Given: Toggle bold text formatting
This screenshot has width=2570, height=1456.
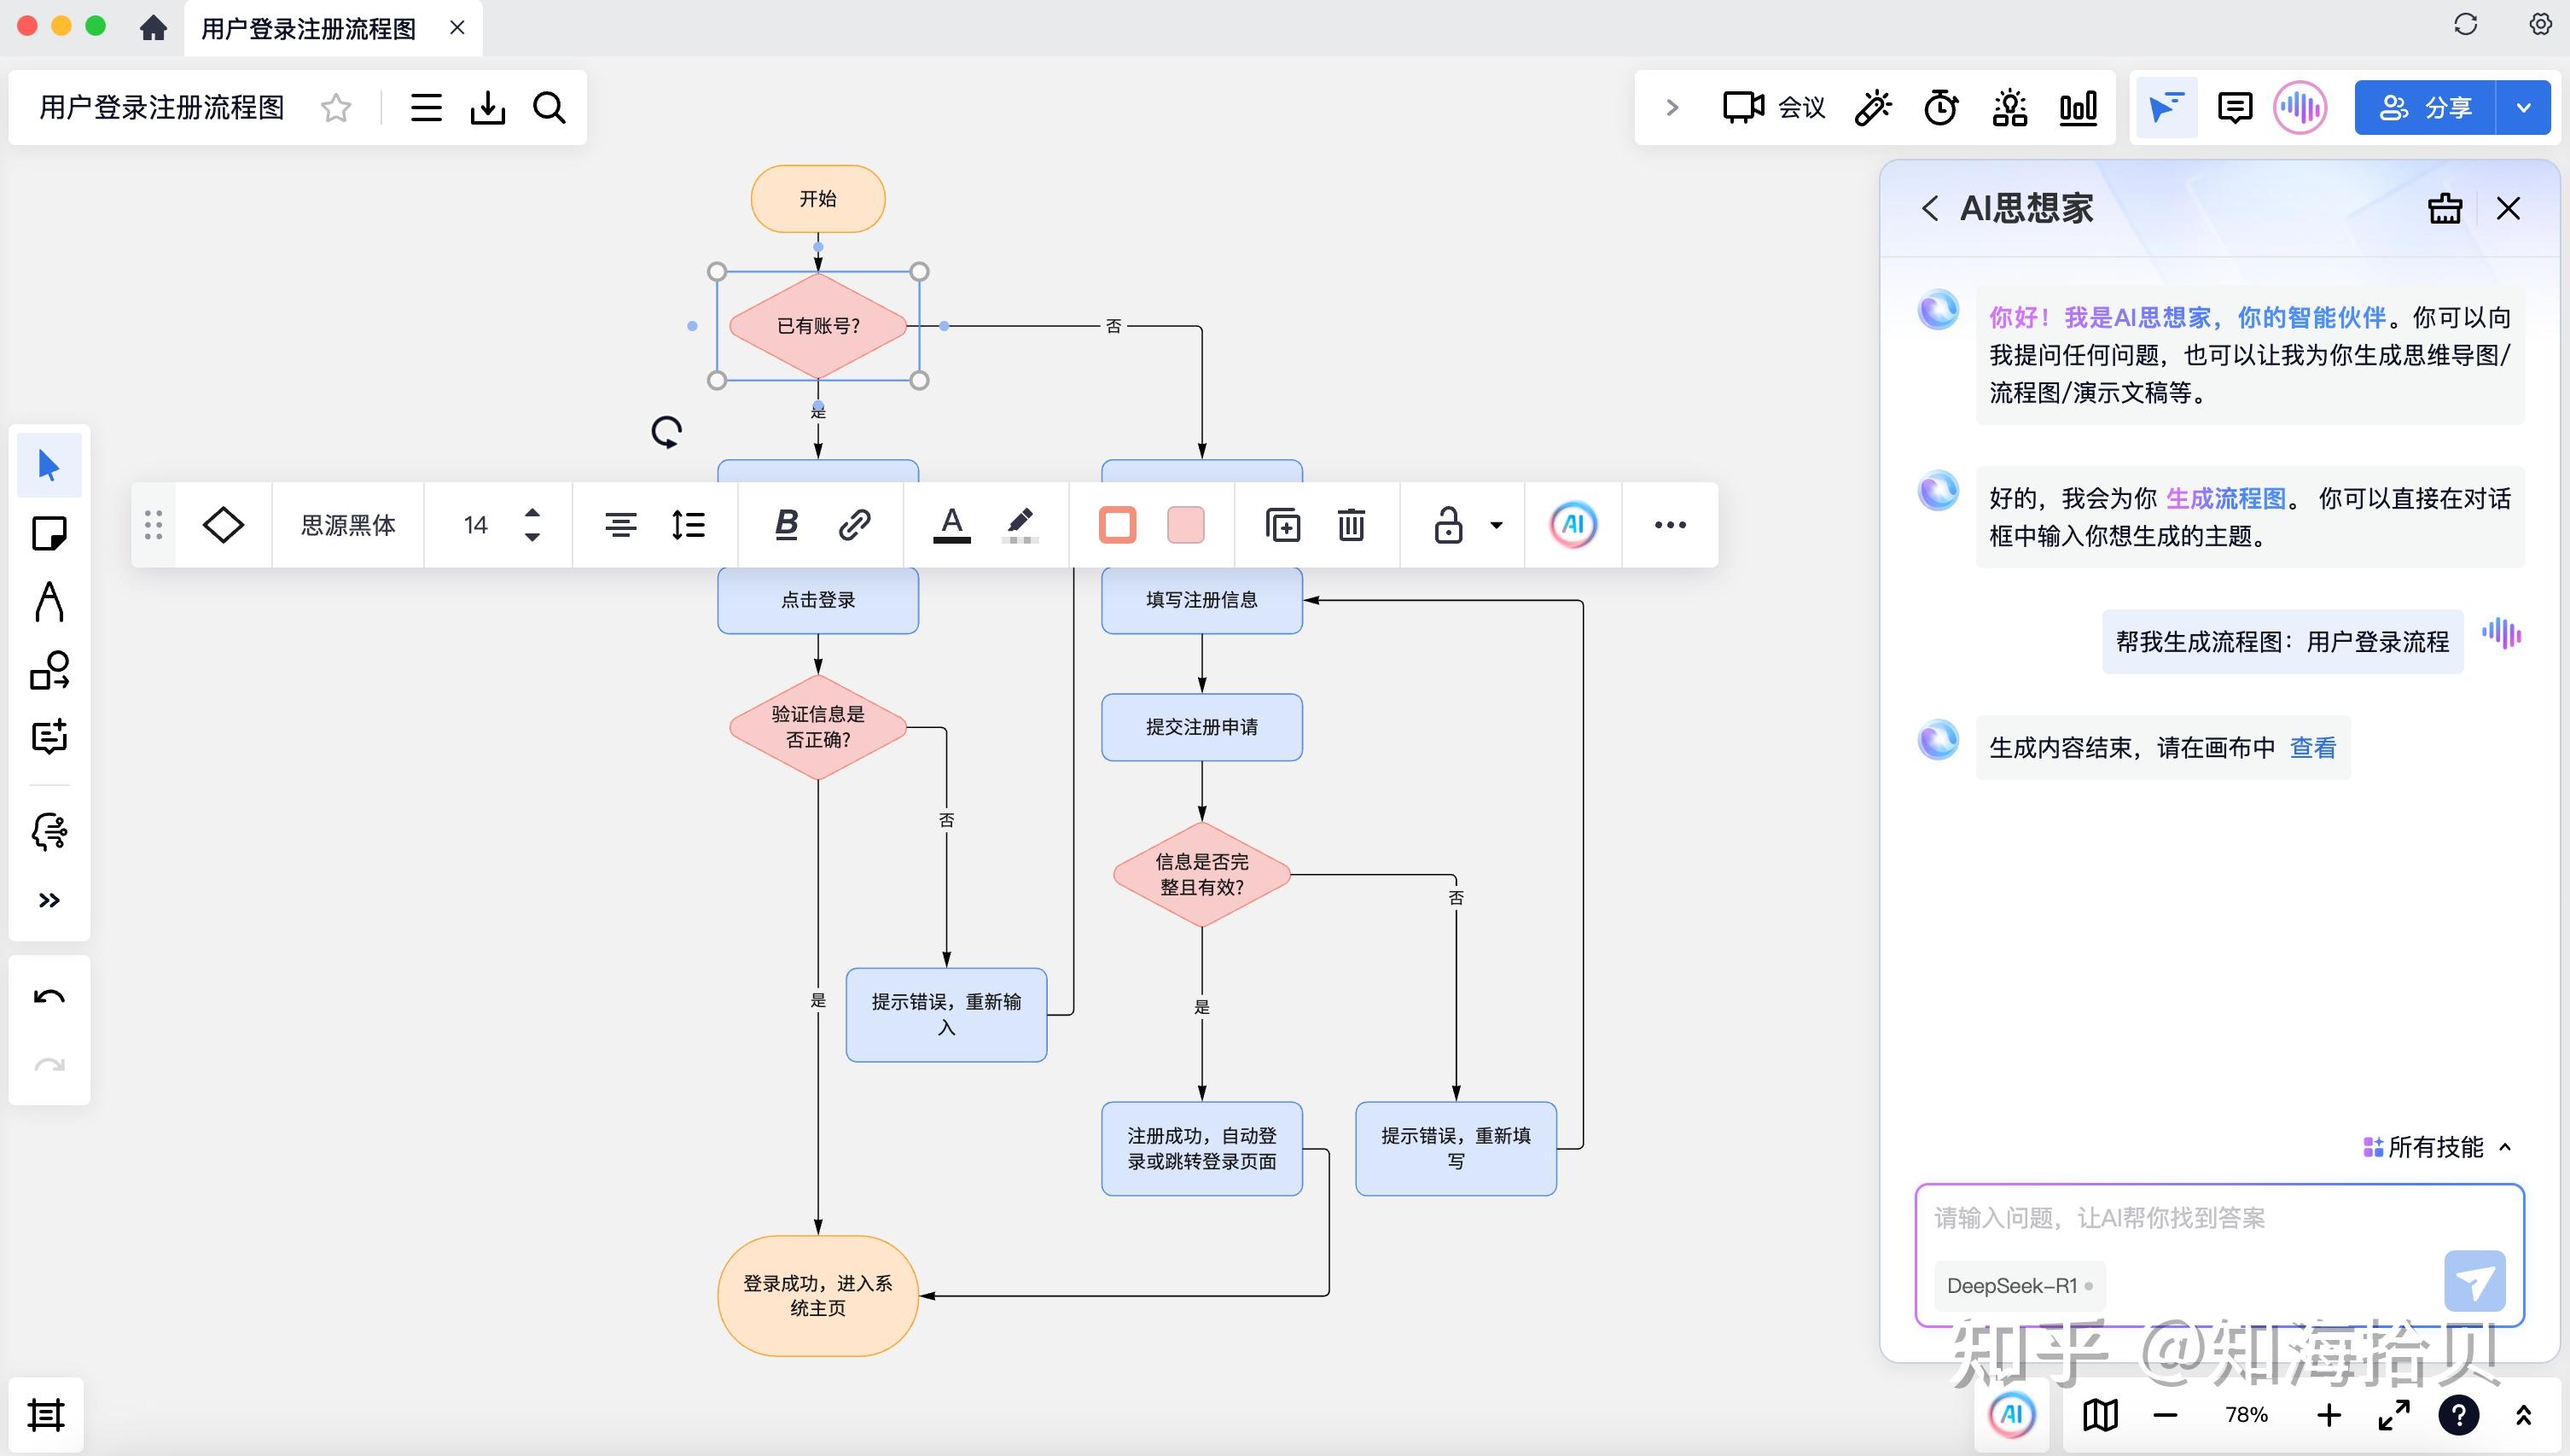Looking at the screenshot, I should (x=786, y=525).
